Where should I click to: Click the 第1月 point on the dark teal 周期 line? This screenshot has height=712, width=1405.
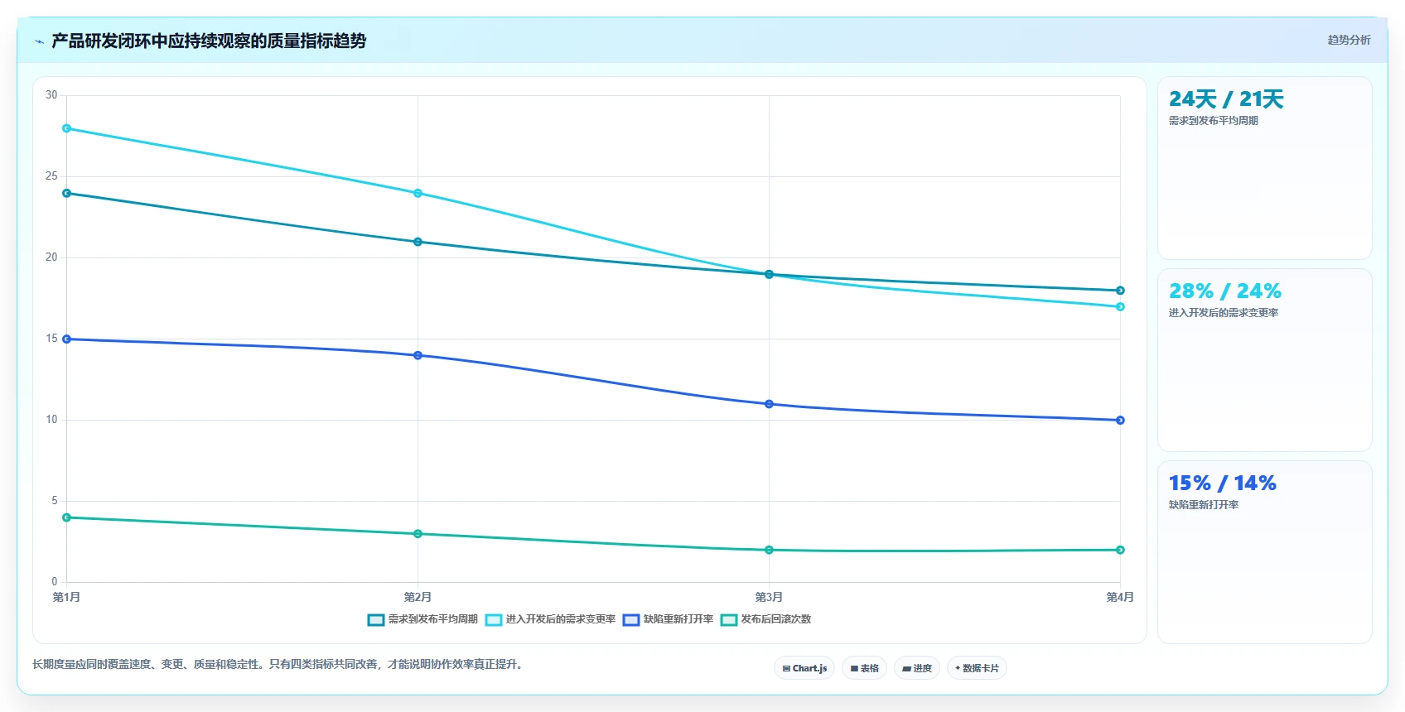(x=67, y=193)
